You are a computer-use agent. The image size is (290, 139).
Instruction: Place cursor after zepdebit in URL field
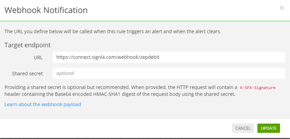tap(160, 57)
